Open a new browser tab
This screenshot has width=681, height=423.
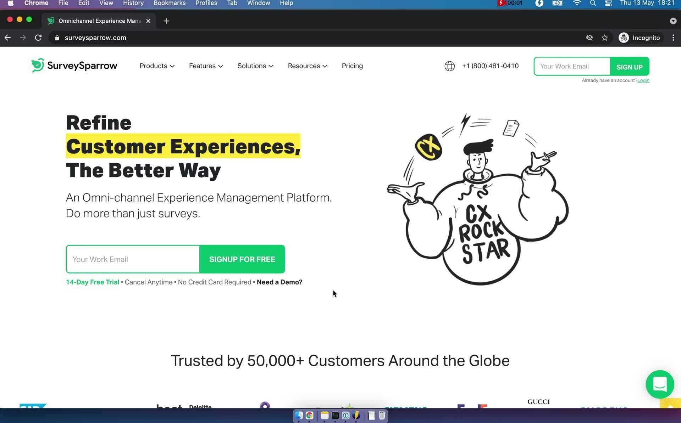coord(166,21)
